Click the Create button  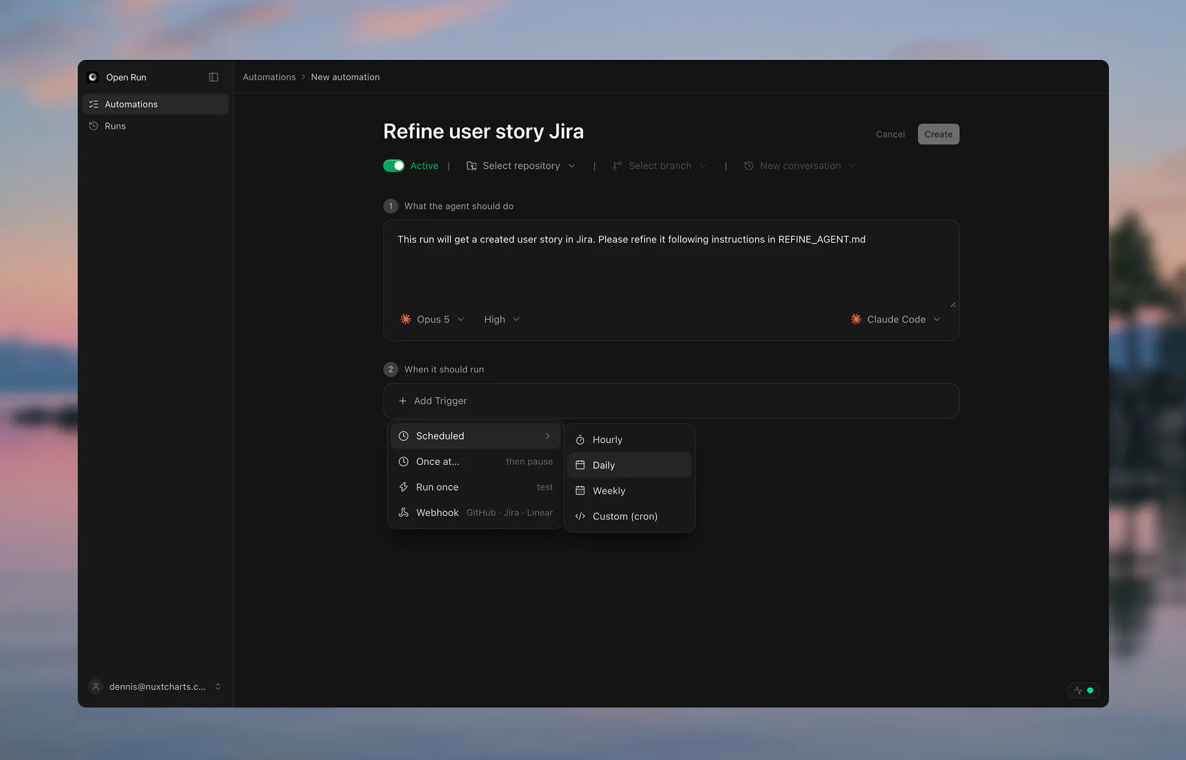click(938, 134)
